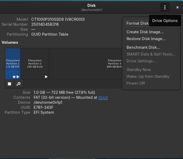Click SMART Data & Self-Tests entry
The image size is (183, 159).
[x=151, y=54]
